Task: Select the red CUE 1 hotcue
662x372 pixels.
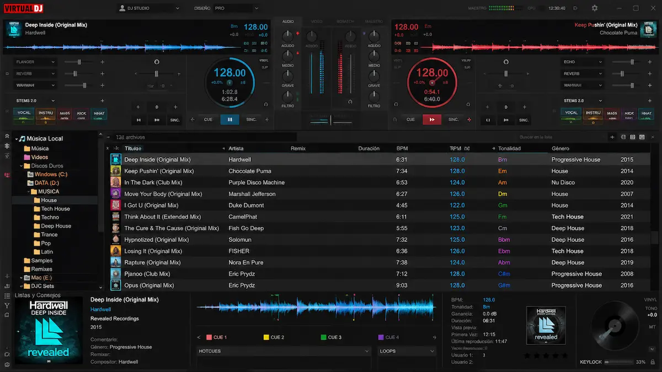Action: click(x=217, y=337)
